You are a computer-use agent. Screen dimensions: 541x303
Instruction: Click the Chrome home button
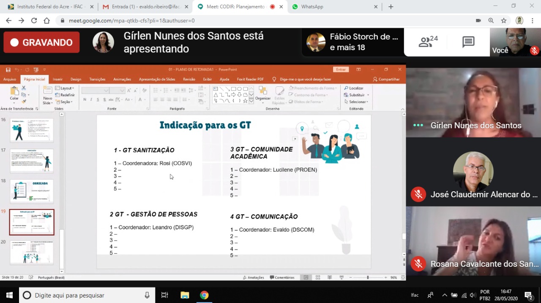click(x=47, y=21)
